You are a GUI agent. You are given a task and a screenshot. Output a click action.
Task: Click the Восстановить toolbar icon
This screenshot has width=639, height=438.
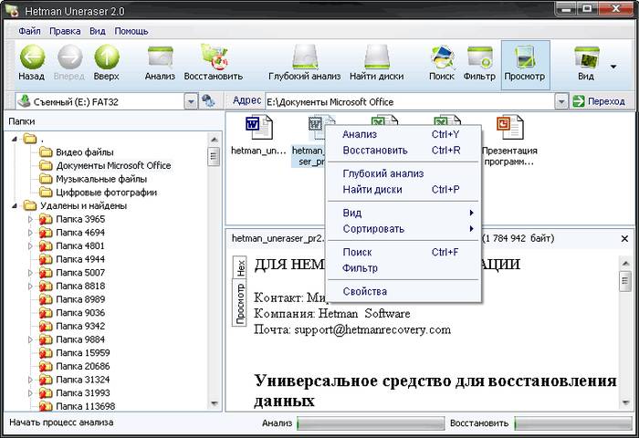pyautogui.click(x=213, y=59)
